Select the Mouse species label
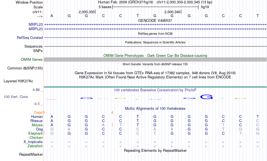This screenshot has width=267, height=161. (37, 125)
